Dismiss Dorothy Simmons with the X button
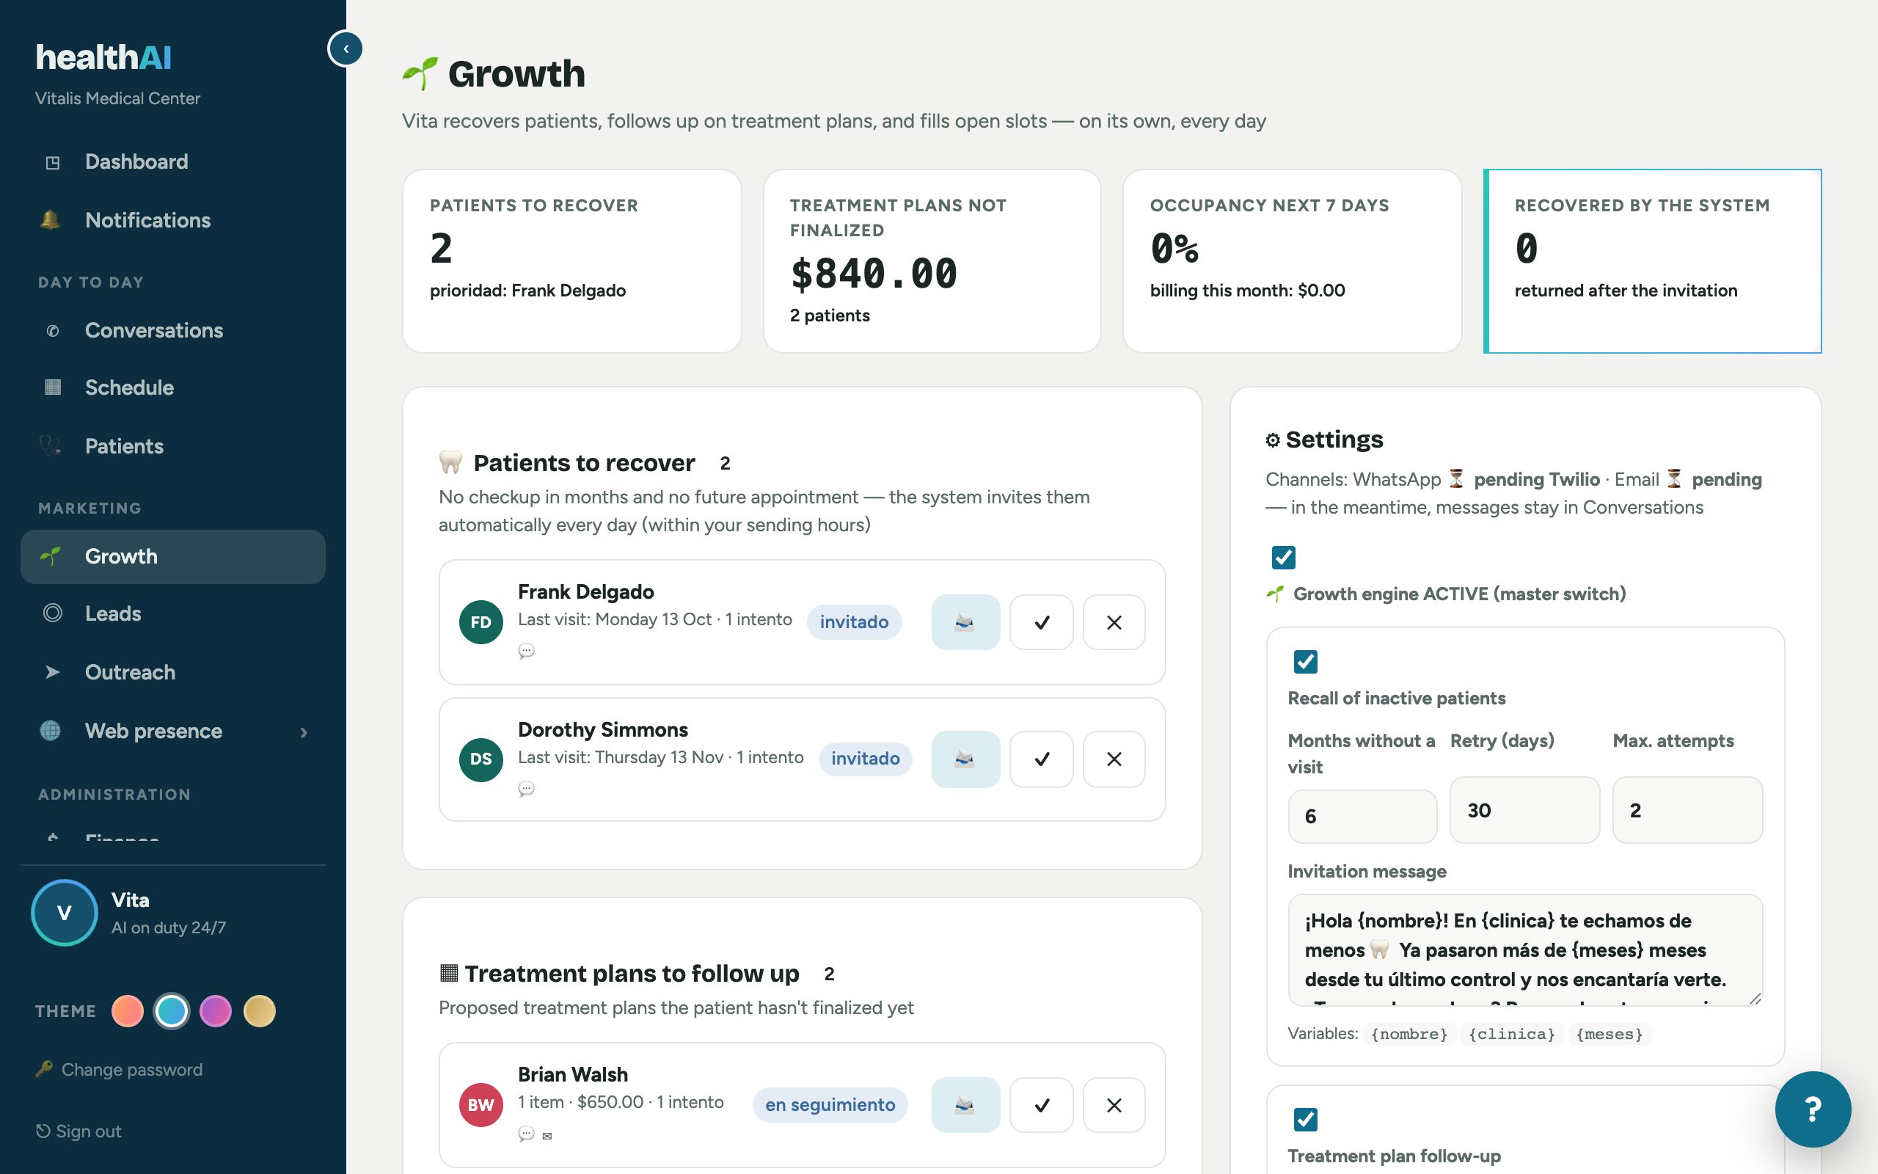 (1114, 759)
